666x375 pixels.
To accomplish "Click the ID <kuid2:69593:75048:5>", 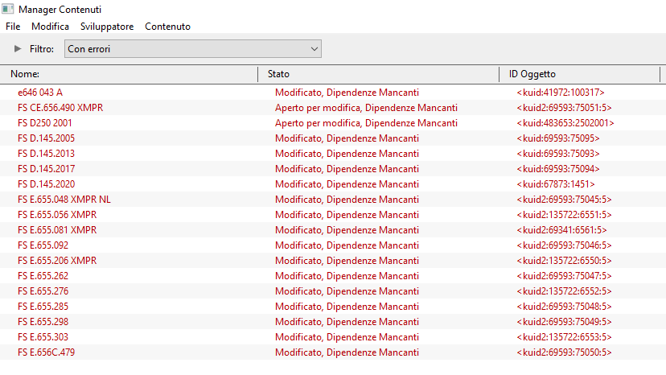I will pos(564,307).
